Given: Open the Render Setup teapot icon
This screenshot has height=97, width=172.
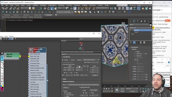Looking at the screenshot, I should [x=143, y=8].
